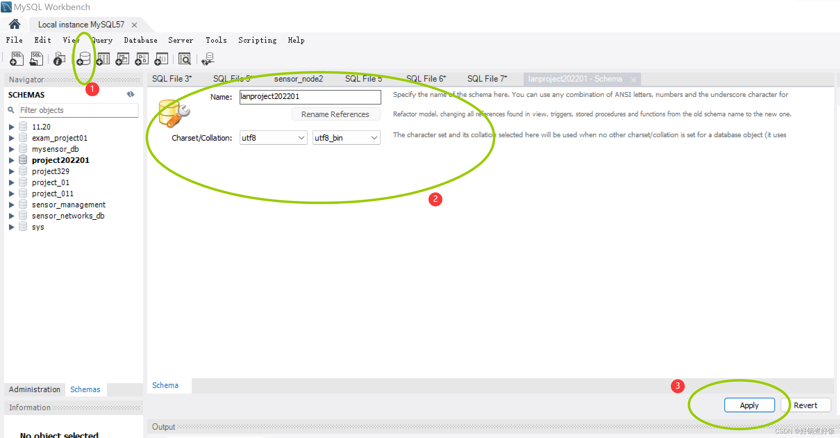
Task: Expand the project202201 schema node
Action: pos(11,160)
